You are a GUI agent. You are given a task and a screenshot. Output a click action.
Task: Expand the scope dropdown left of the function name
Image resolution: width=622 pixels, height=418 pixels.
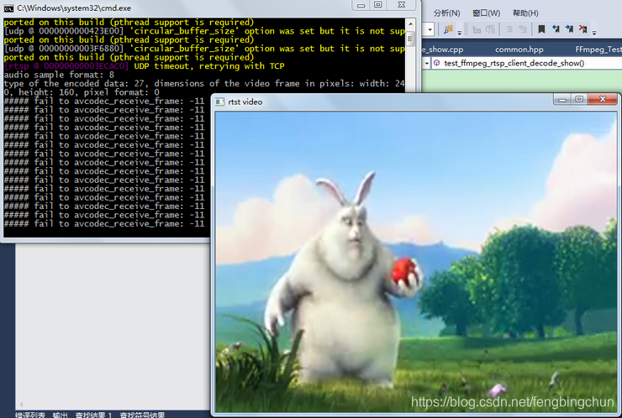427,64
